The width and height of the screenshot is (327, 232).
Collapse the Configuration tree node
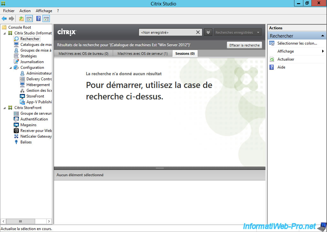tap(11, 68)
